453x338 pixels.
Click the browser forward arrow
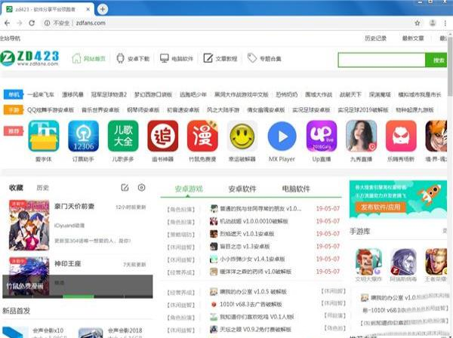point(20,23)
